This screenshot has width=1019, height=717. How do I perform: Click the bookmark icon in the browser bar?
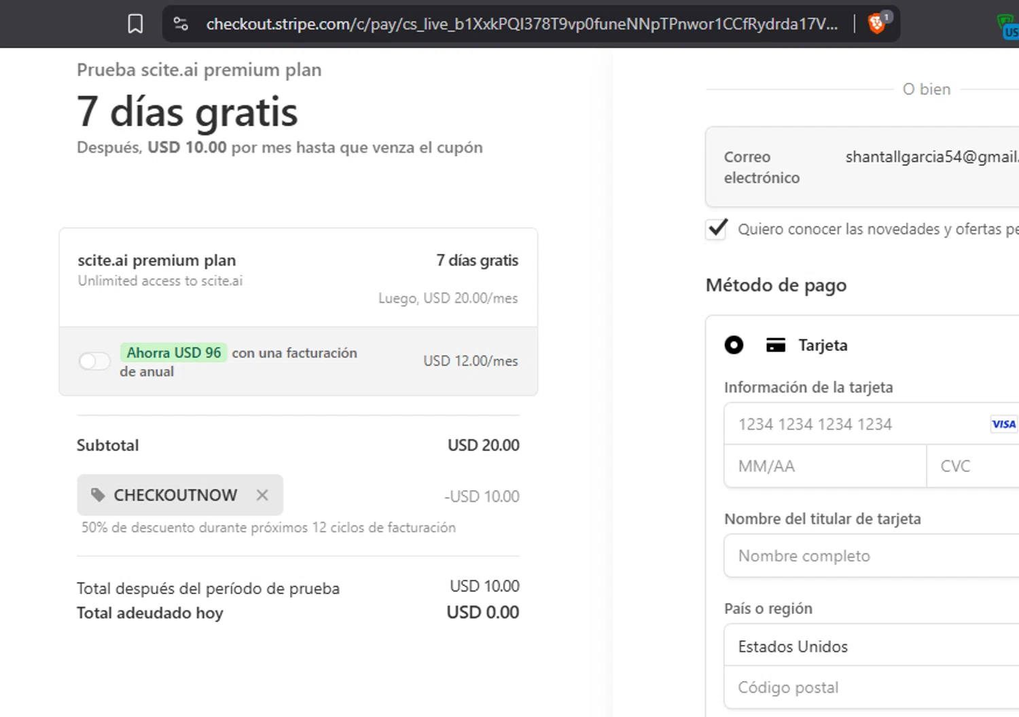(x=135, y=24)
